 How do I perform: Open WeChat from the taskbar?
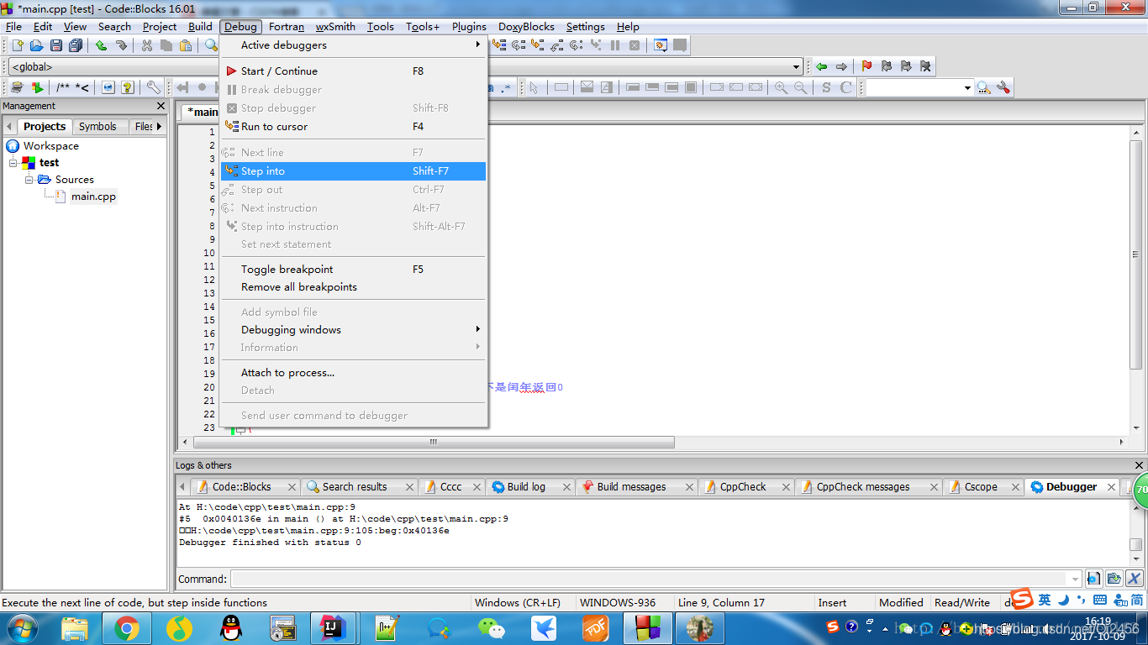click(x=492, y=627)
